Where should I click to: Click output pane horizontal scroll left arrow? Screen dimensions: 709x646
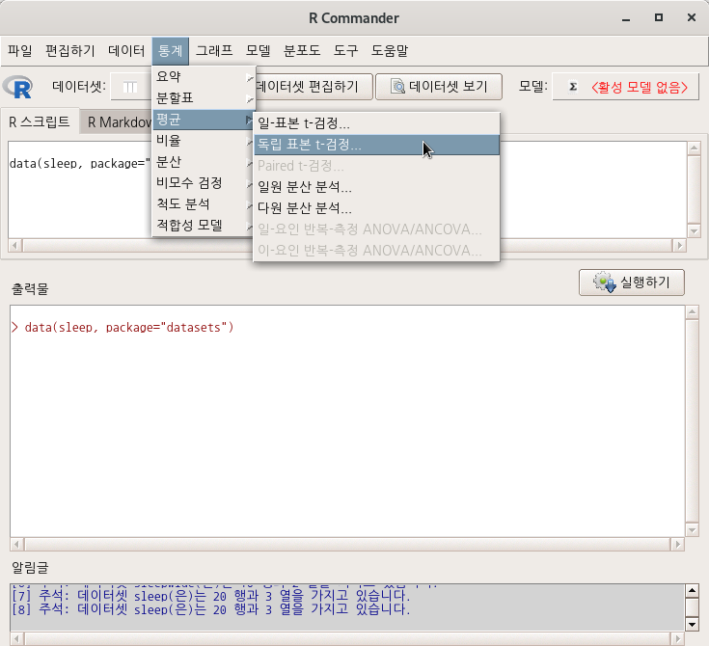click(16, 545)
